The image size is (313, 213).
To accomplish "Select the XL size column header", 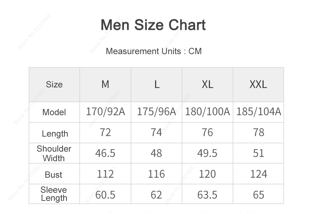I will [208, 85].
